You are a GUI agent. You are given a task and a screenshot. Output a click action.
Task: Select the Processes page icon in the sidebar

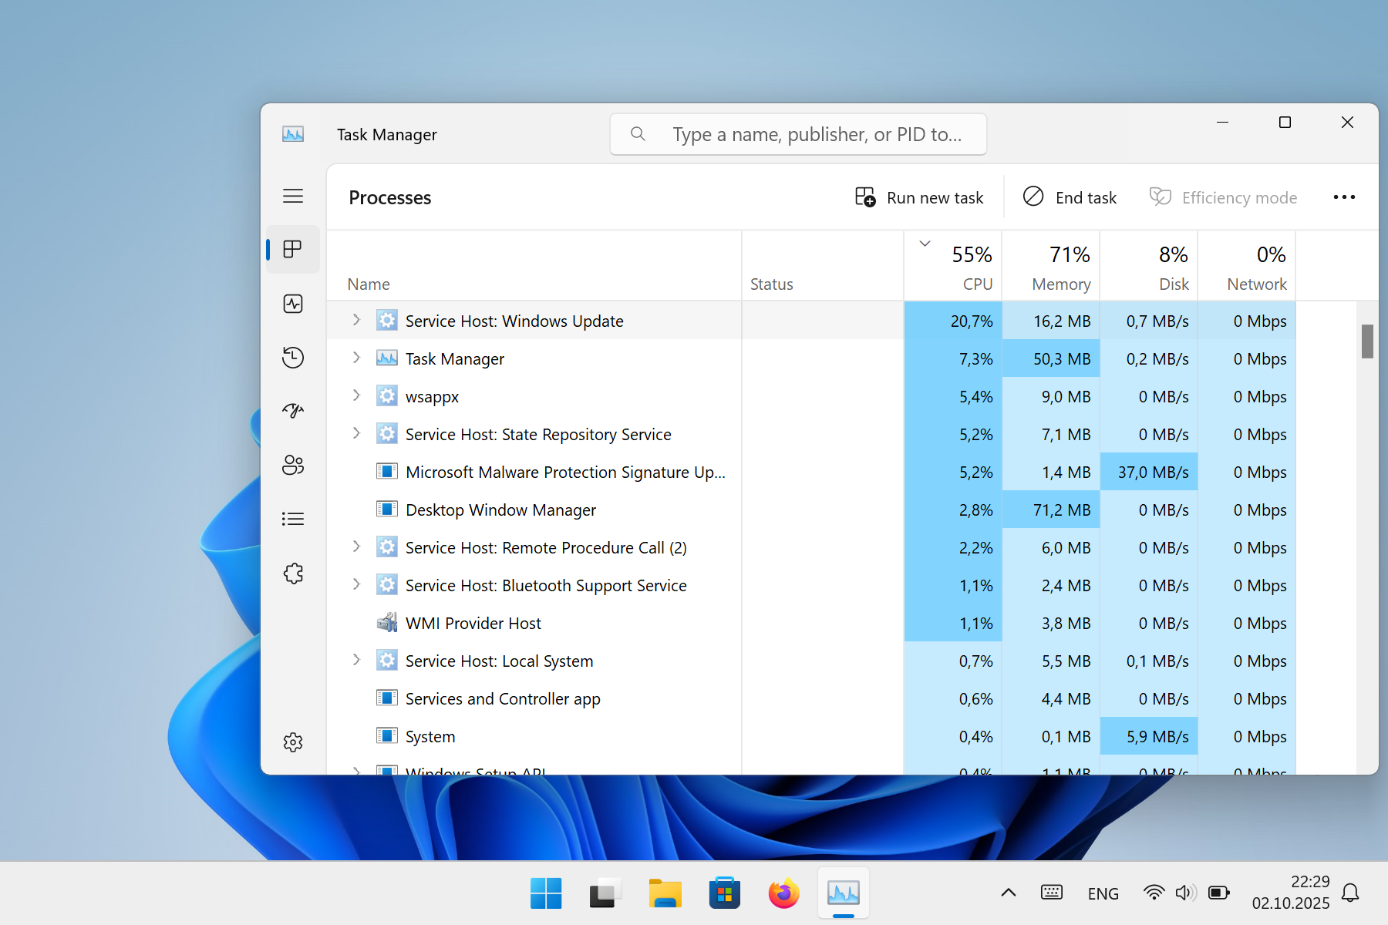[293, 249]
